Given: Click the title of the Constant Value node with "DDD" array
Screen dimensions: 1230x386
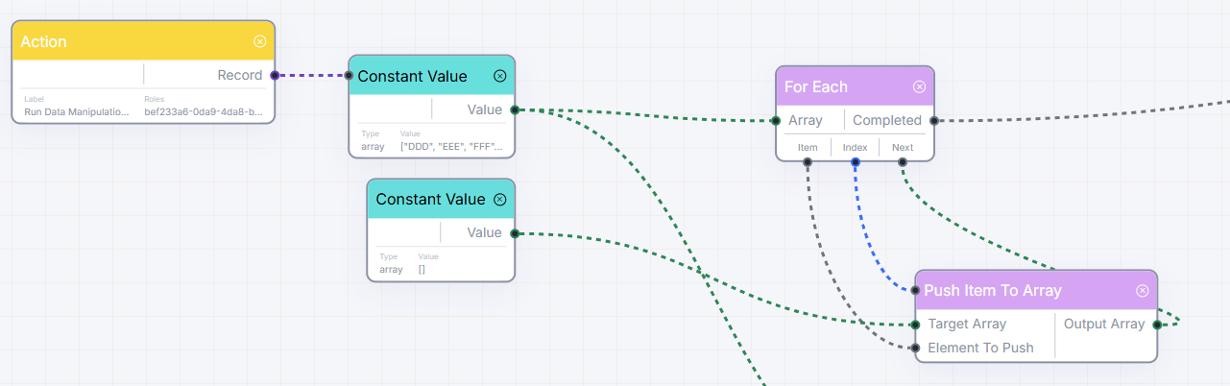Looking at the screenshot, I should [412, 76].
